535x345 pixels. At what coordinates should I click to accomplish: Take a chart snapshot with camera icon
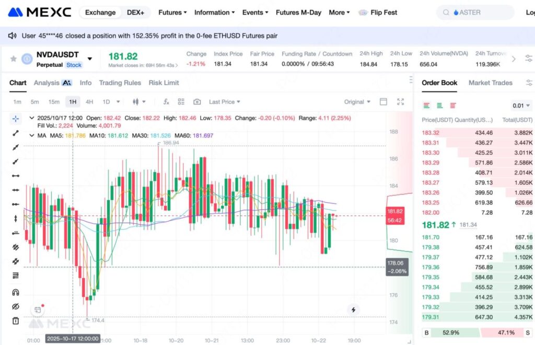click(x=197, y=102)
